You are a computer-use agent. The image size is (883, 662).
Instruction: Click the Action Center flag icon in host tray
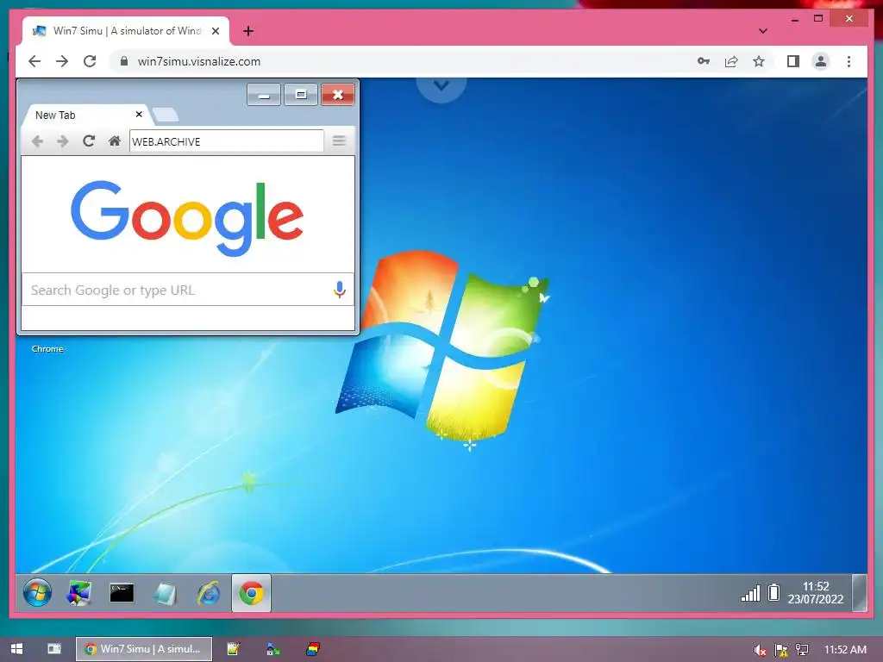781,650
